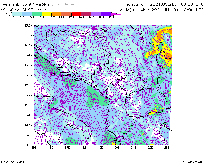Click the initialisation date 2021.05.28.
The height and width of the screenshot is (164, 212).
[163, 4]
